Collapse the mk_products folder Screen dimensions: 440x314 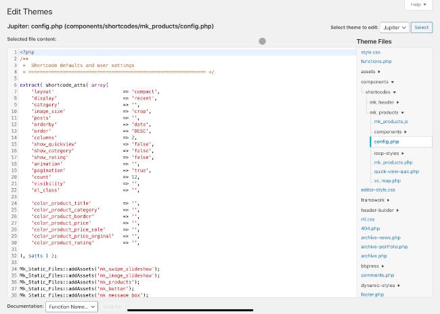(x=387, y=112)
